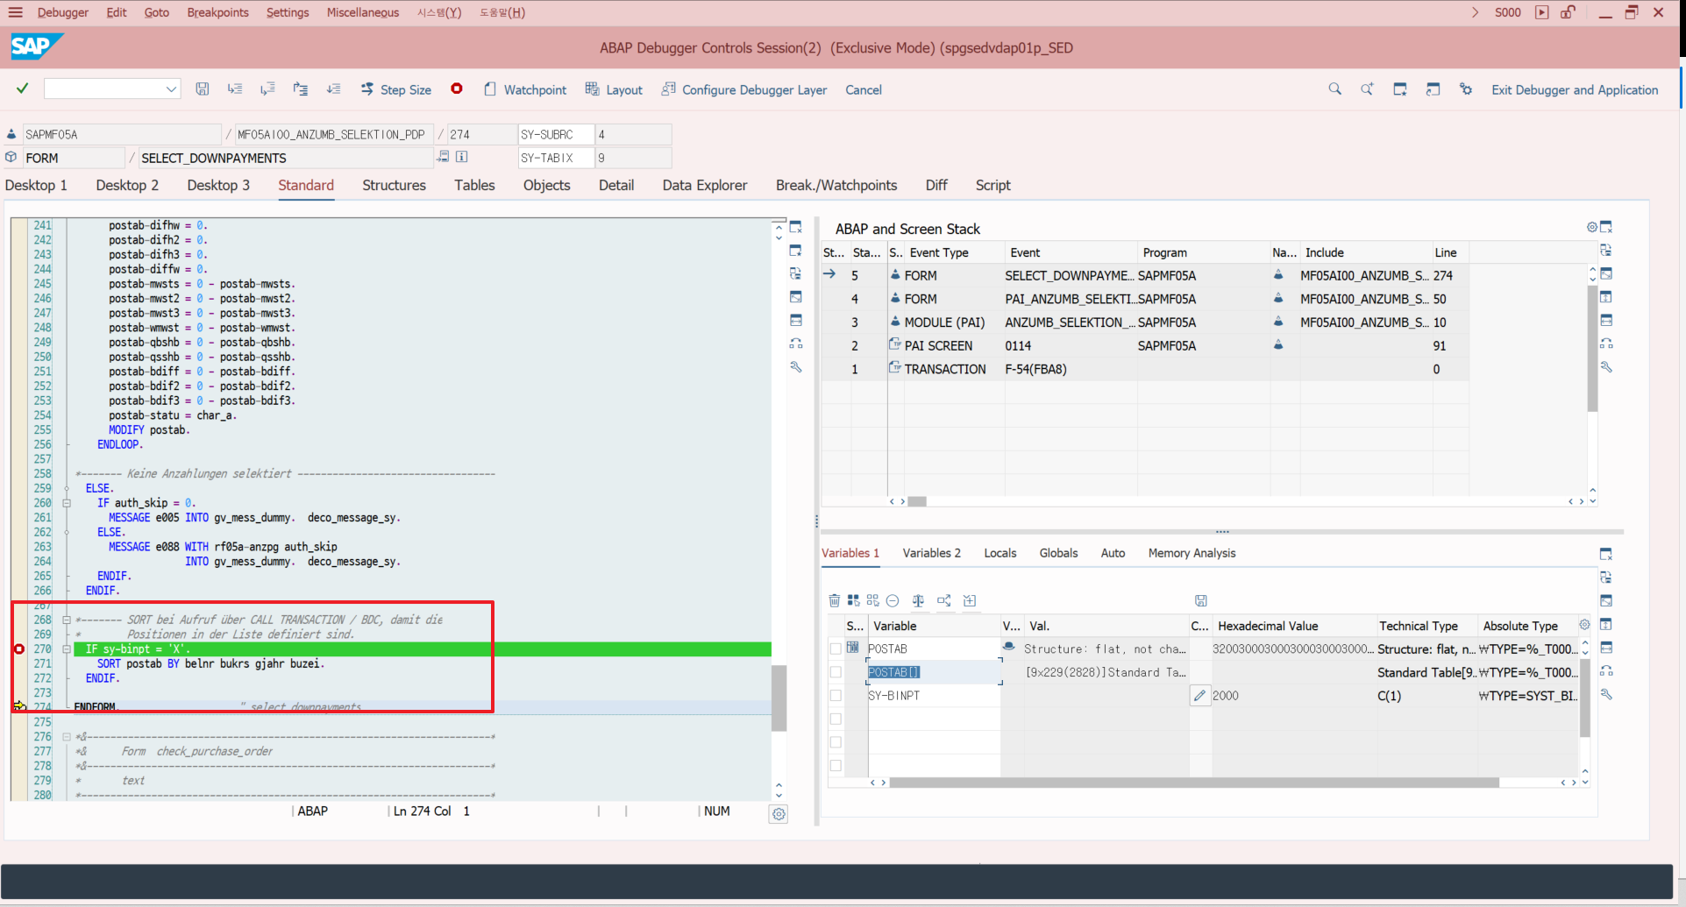This screenshot has height=907, width=1686.
Task: Open the Debugger menu
Action: (63, 12)
